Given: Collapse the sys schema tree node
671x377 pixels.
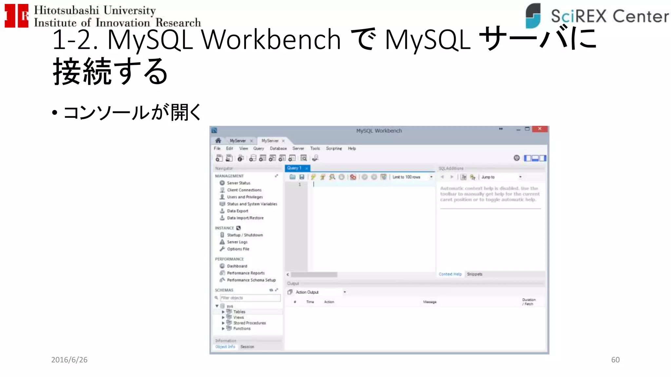Looking at the screenshot, I should [217, 306].
